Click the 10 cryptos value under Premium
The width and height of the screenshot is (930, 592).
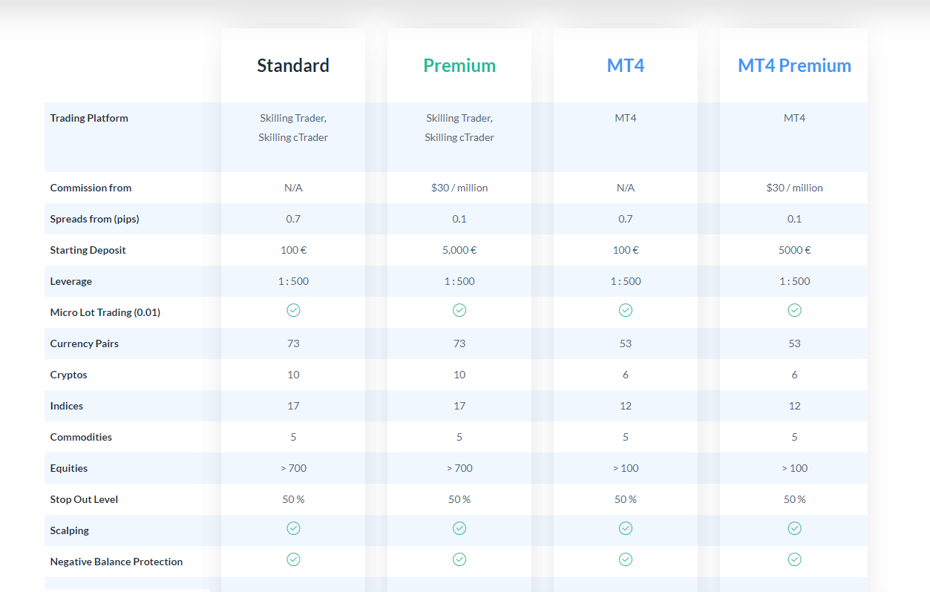(459, 375)
